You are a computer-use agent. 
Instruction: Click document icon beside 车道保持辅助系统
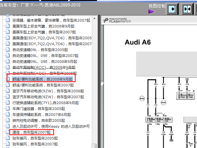[8, 115]
